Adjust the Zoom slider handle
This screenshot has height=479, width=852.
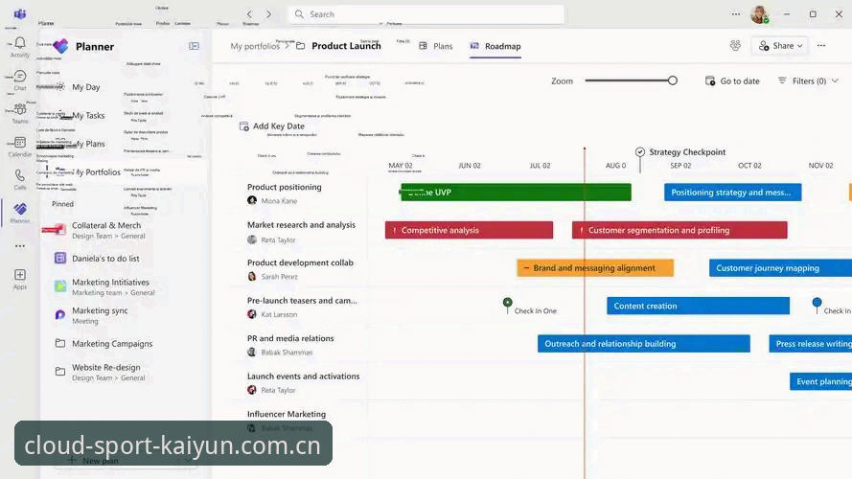[673, 80]
